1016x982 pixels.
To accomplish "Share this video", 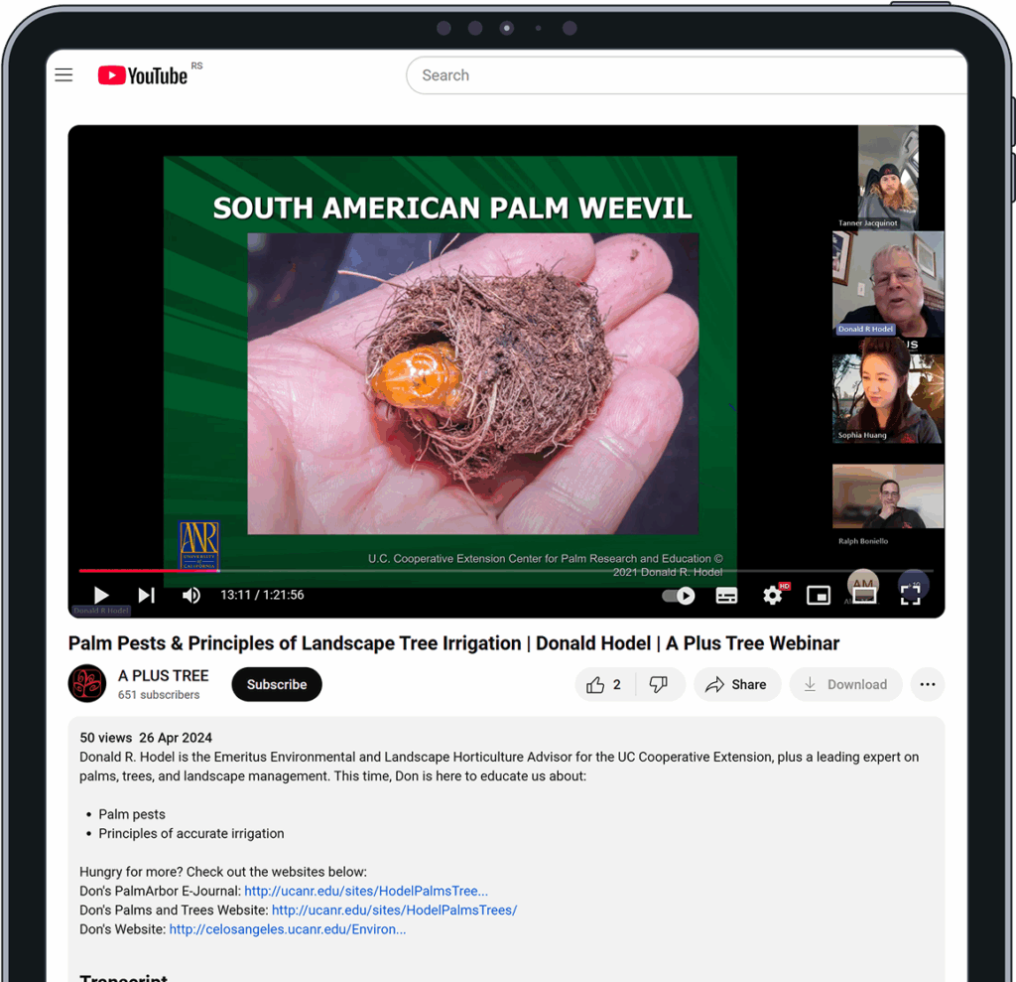I will (x=737, y=684).
